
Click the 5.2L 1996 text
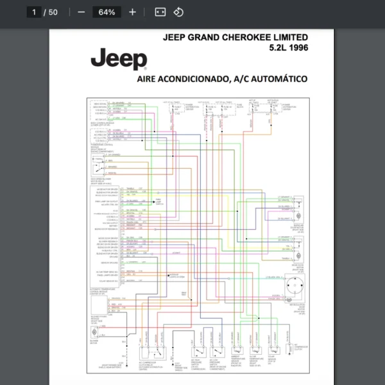[288, 48]
